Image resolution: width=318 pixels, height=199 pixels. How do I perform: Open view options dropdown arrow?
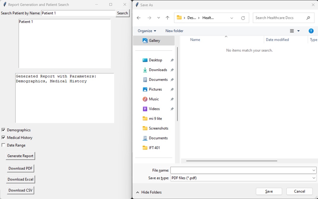[298, 31]
